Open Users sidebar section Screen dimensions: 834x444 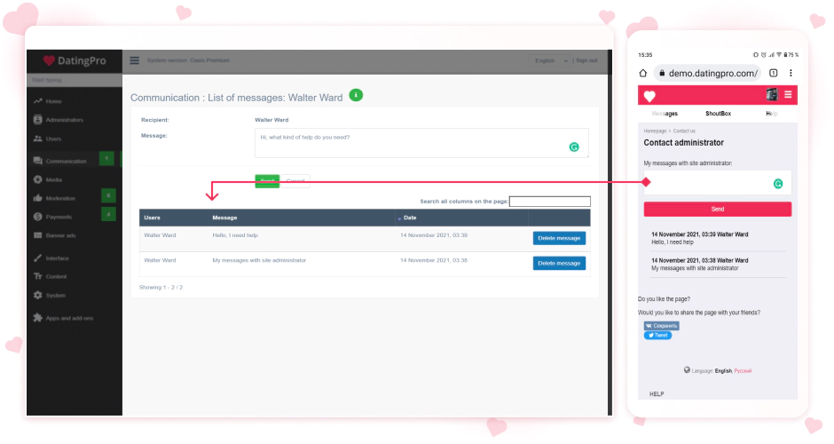(x=48, y=139)
